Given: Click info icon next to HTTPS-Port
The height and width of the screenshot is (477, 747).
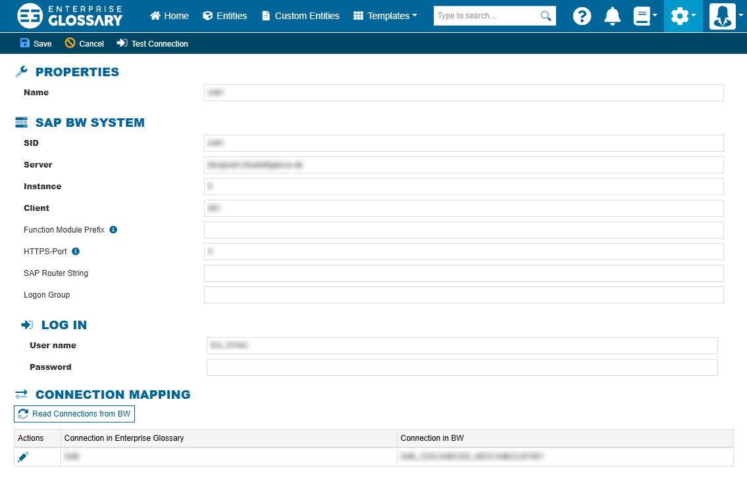Looking at the screenshot, I should (76, 252).
